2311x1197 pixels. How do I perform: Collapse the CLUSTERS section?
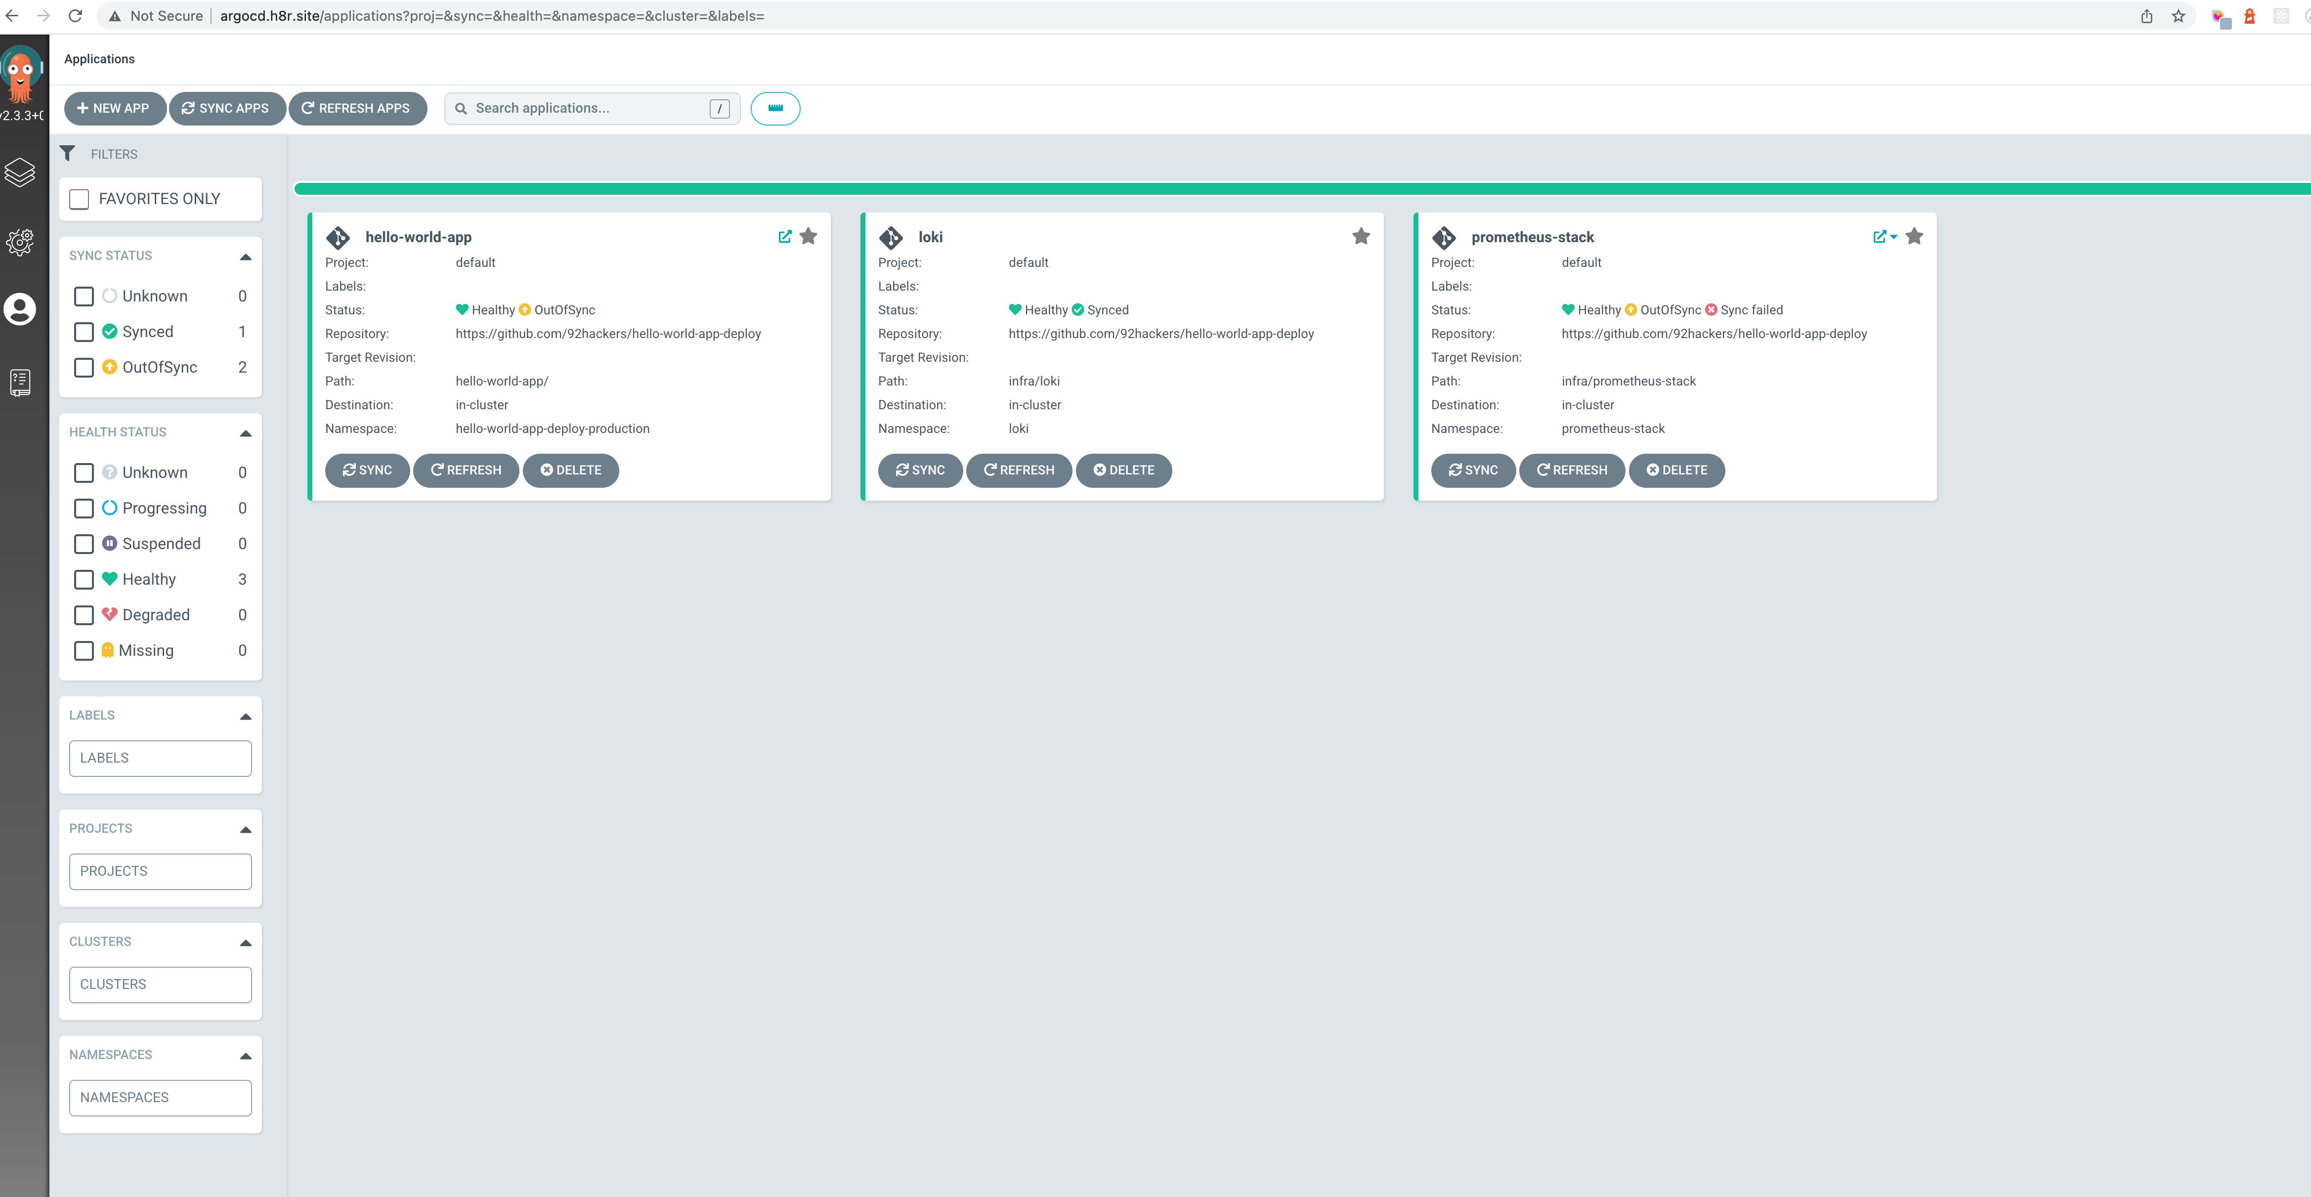coord(246,942)
